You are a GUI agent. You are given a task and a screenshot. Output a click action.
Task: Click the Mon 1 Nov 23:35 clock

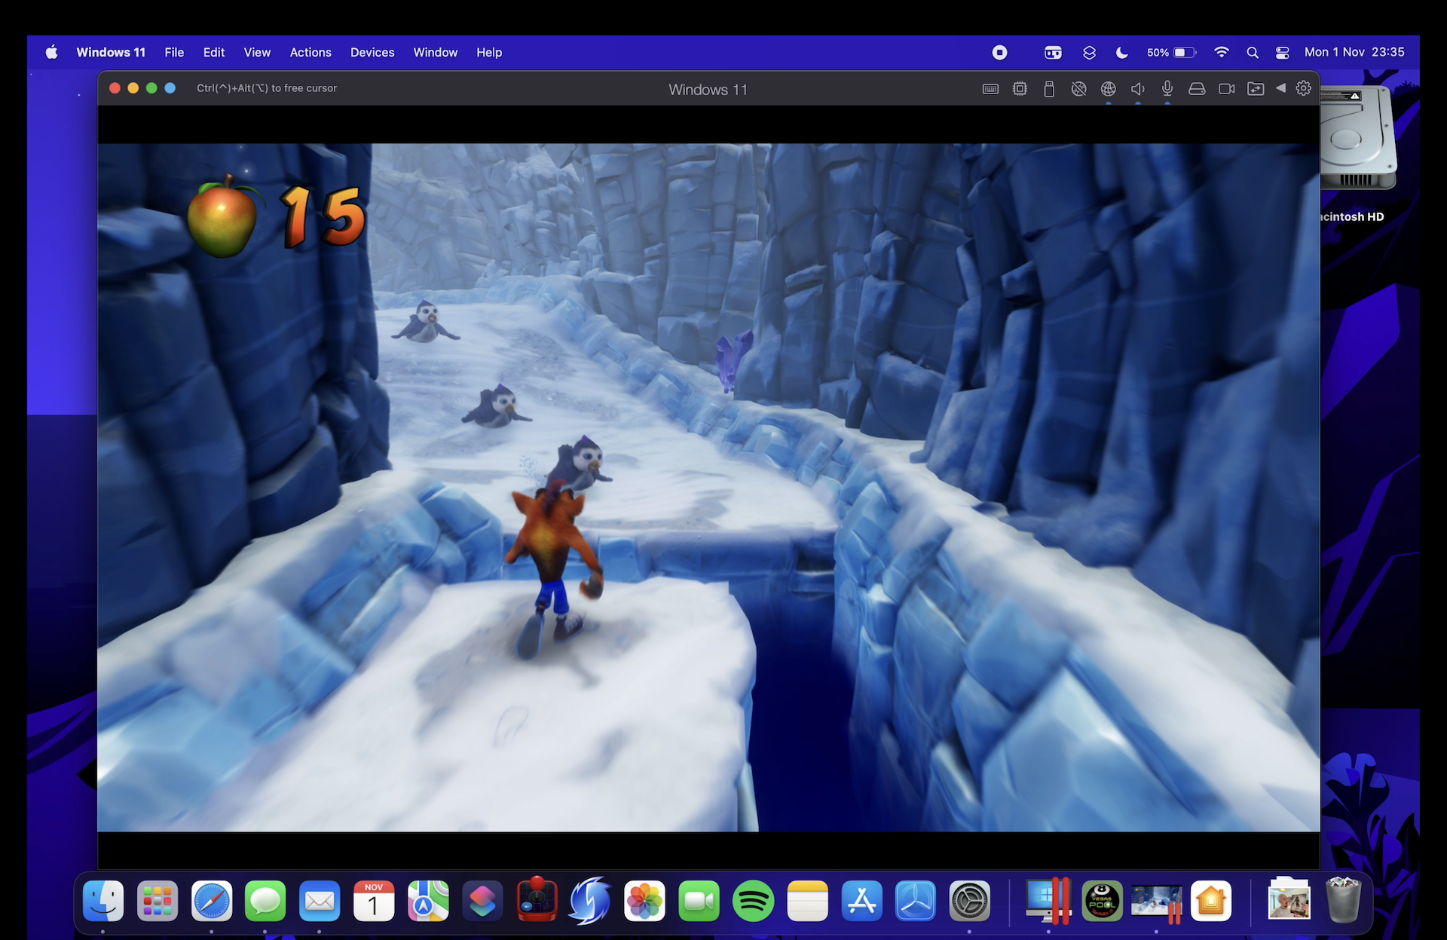coord(1354,52)
